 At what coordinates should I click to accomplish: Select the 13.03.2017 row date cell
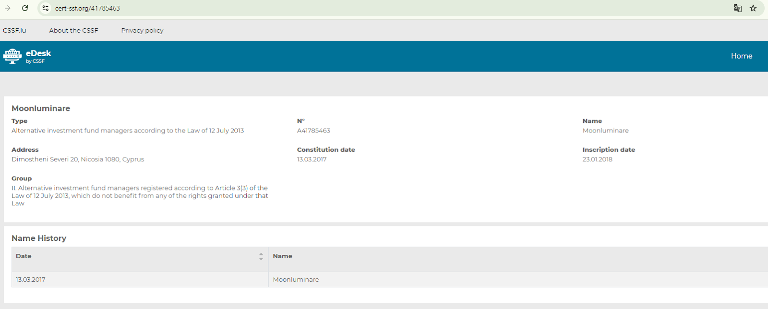pos(31,280)
